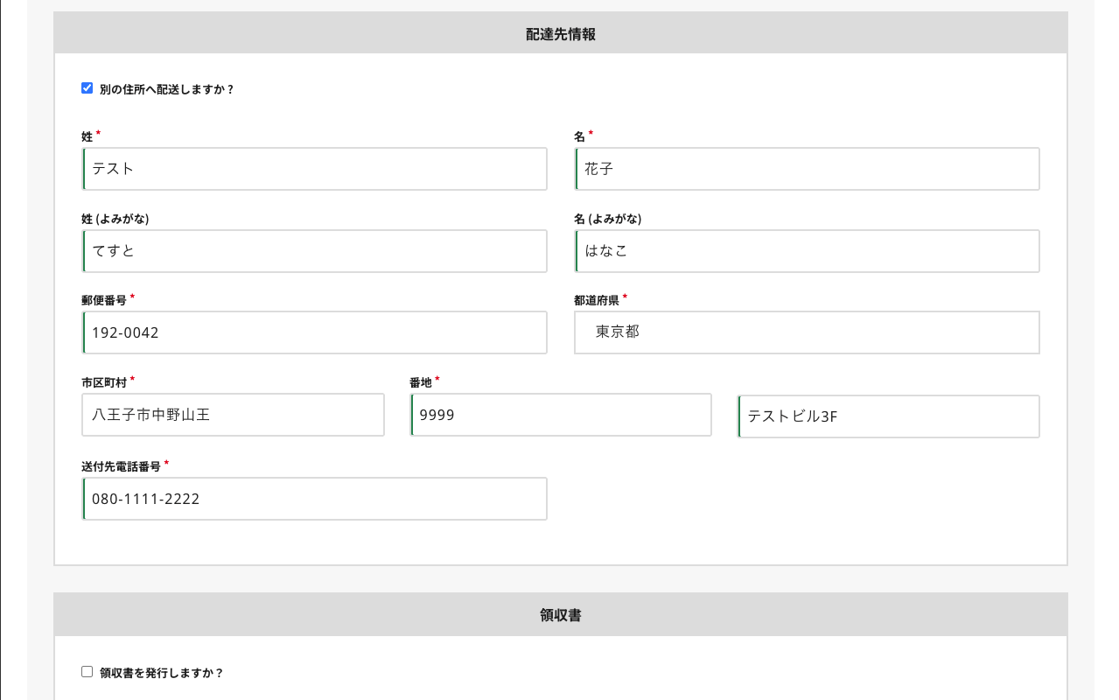Click the 送付先電話番号 field with 080-1111-2222
The height and width of the screenshot is (700, 1119).
click(315, 499)
